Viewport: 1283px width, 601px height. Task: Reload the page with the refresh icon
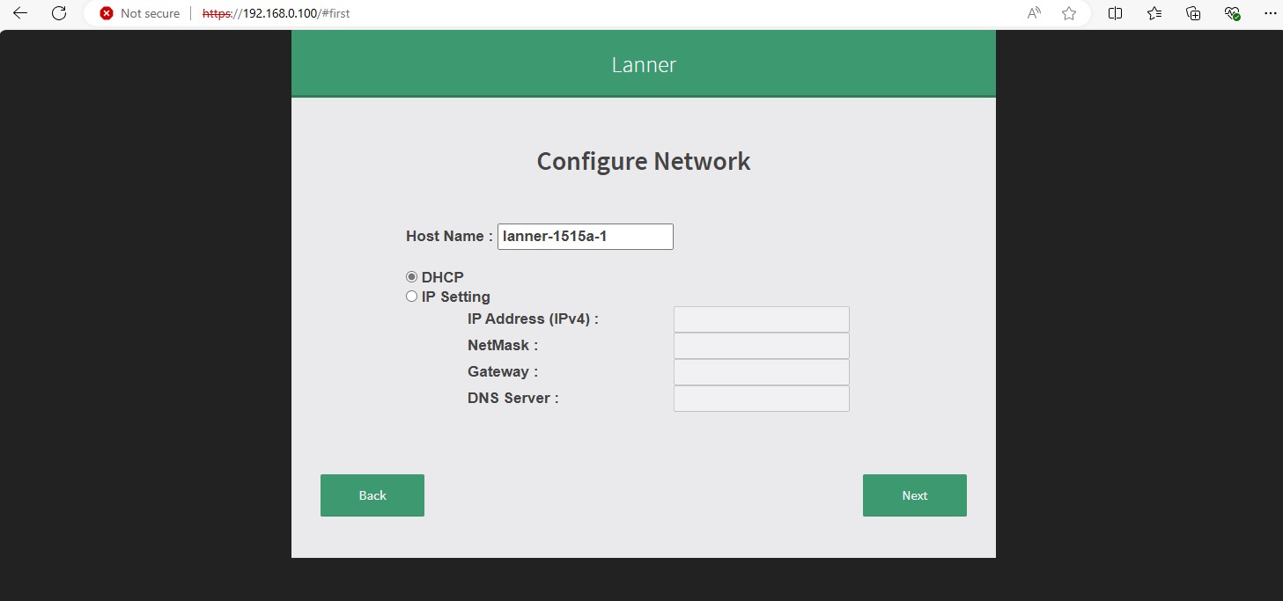(x=59, y=13)
